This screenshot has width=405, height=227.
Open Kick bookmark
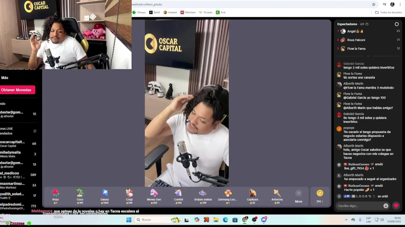click(221, 12)
